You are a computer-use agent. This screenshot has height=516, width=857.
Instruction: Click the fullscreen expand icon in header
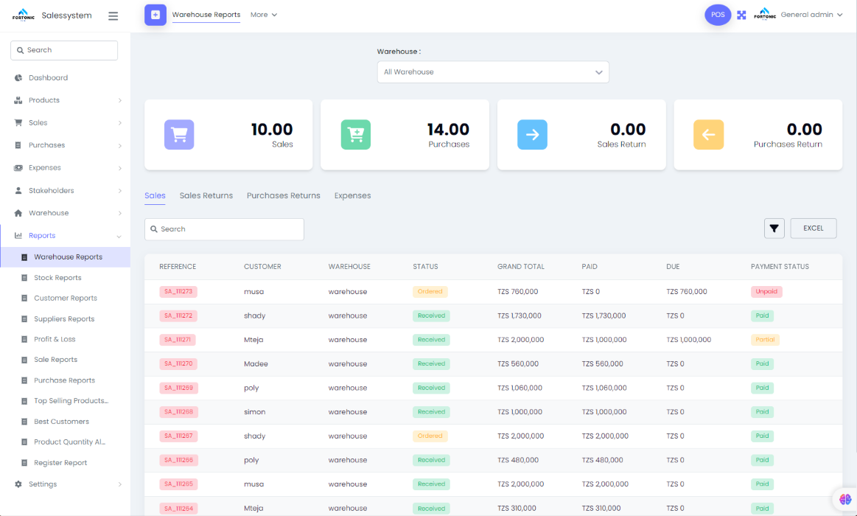pyautogui.click(x=741, y=15)
